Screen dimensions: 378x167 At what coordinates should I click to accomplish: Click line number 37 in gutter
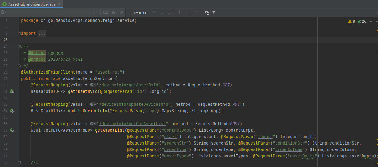(6, 130)
